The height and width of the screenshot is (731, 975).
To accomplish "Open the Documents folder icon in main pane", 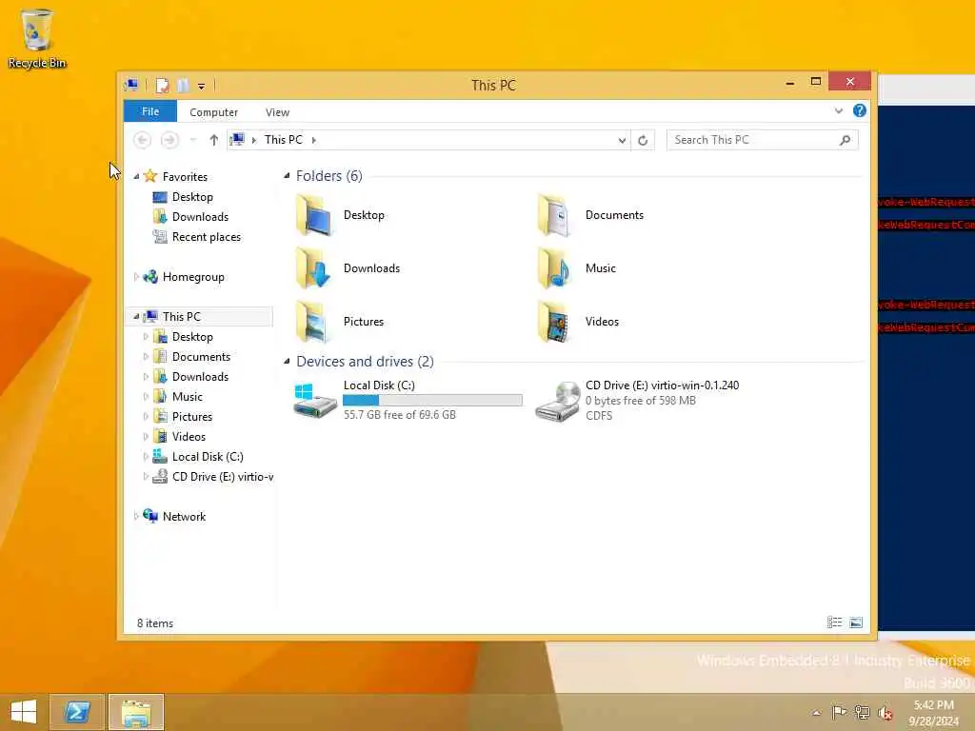I will (555, 215).
